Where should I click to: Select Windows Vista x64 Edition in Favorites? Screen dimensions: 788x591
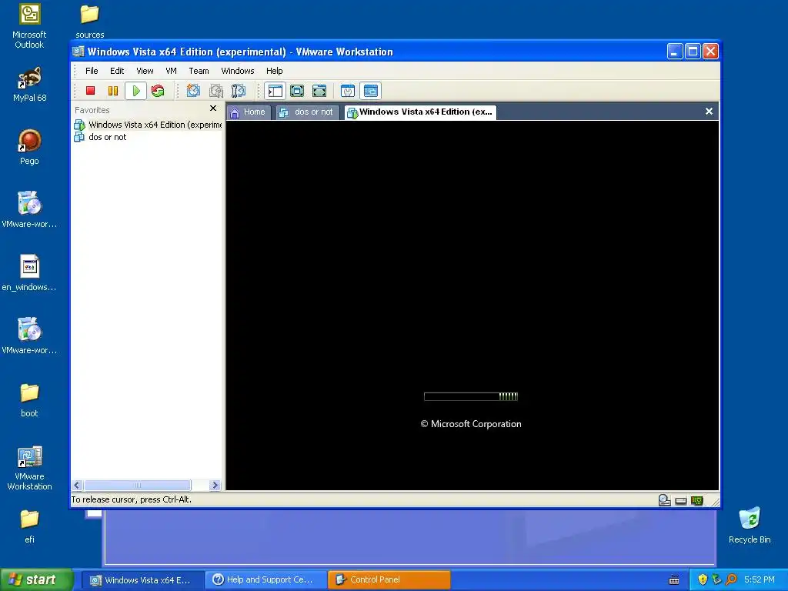[149, 125]
